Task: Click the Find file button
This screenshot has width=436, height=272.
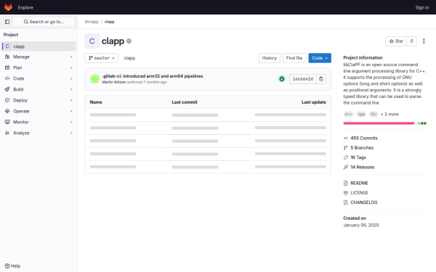Action: [x=294, y=58]
